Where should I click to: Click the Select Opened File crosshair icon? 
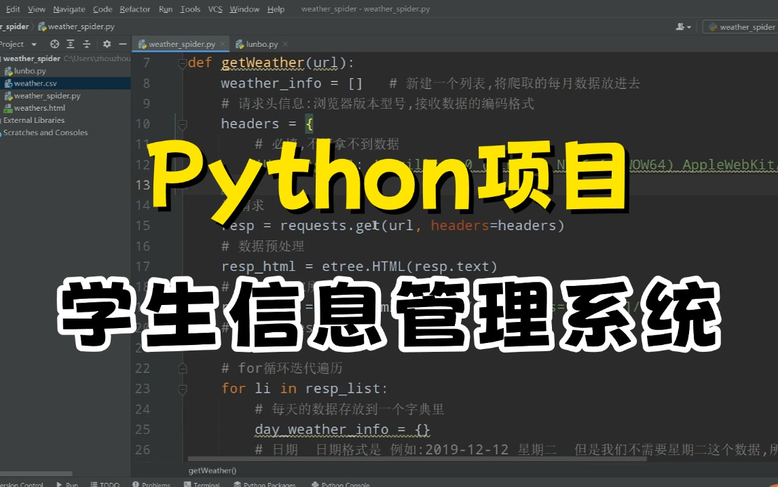(x=54, y=43)
